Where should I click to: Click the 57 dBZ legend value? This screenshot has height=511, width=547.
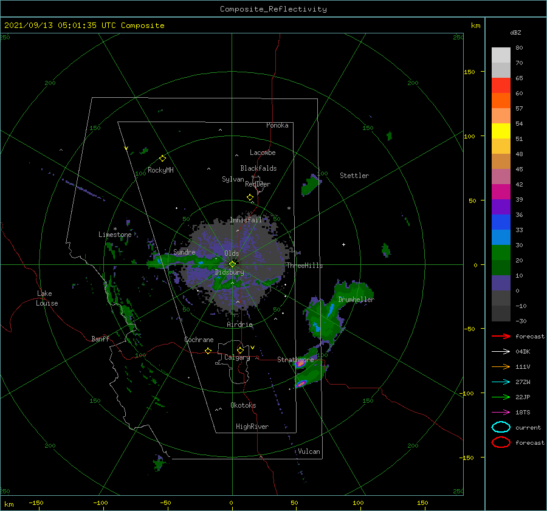[x=519, y=109]
